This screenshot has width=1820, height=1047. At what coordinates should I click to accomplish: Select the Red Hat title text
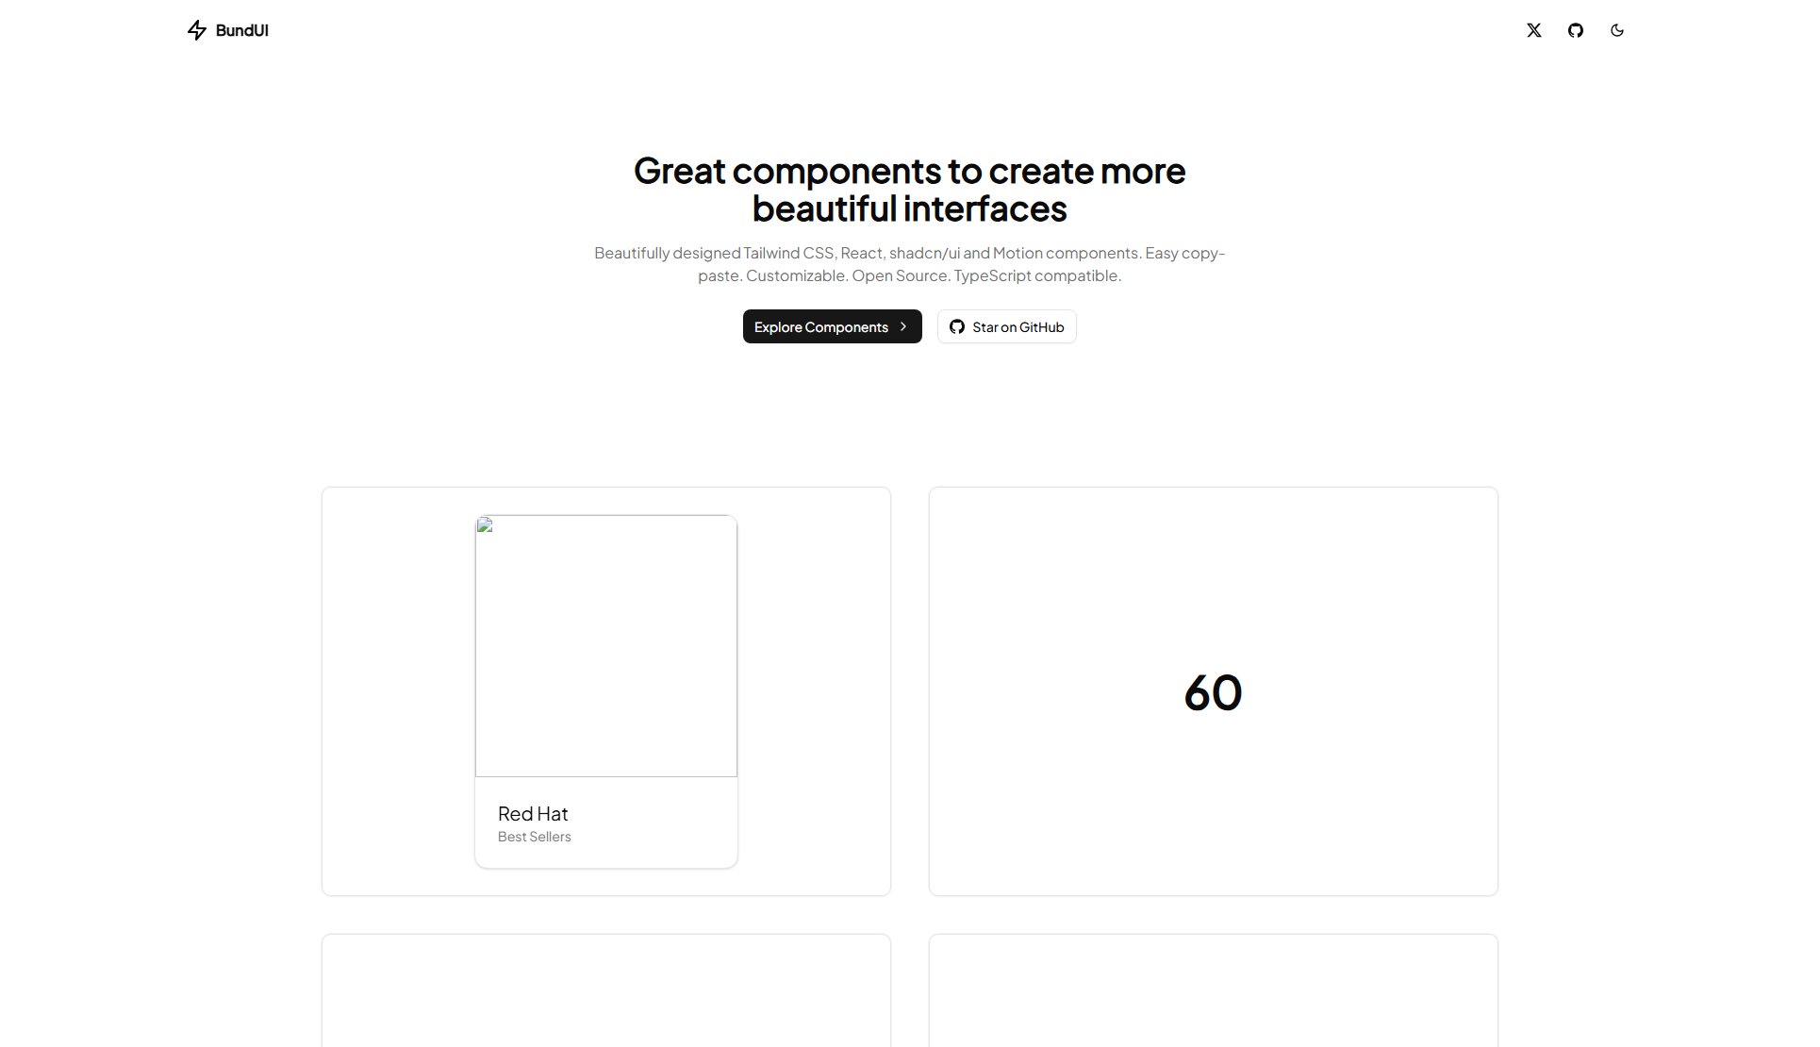[x=533, y=813]
